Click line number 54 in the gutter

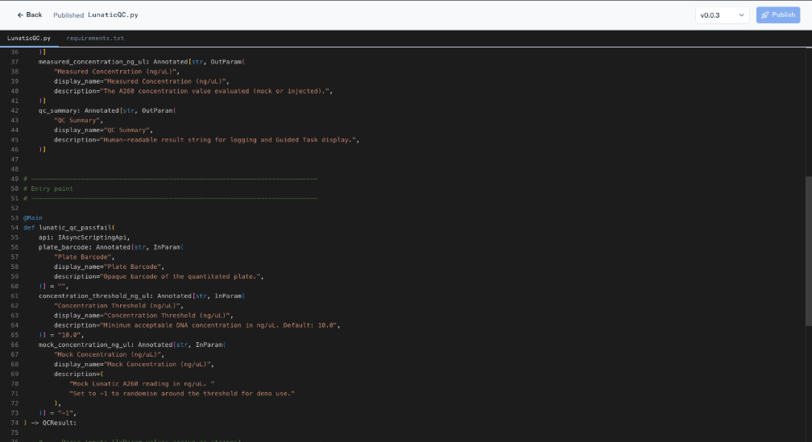[14, 228]
